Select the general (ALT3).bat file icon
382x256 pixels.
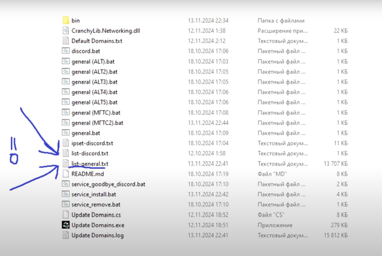[66, 82]
